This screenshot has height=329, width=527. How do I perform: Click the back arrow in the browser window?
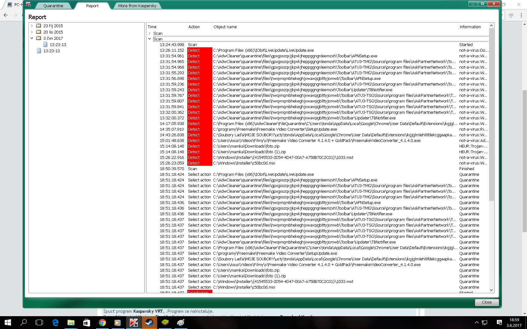(x=6, y=15)
